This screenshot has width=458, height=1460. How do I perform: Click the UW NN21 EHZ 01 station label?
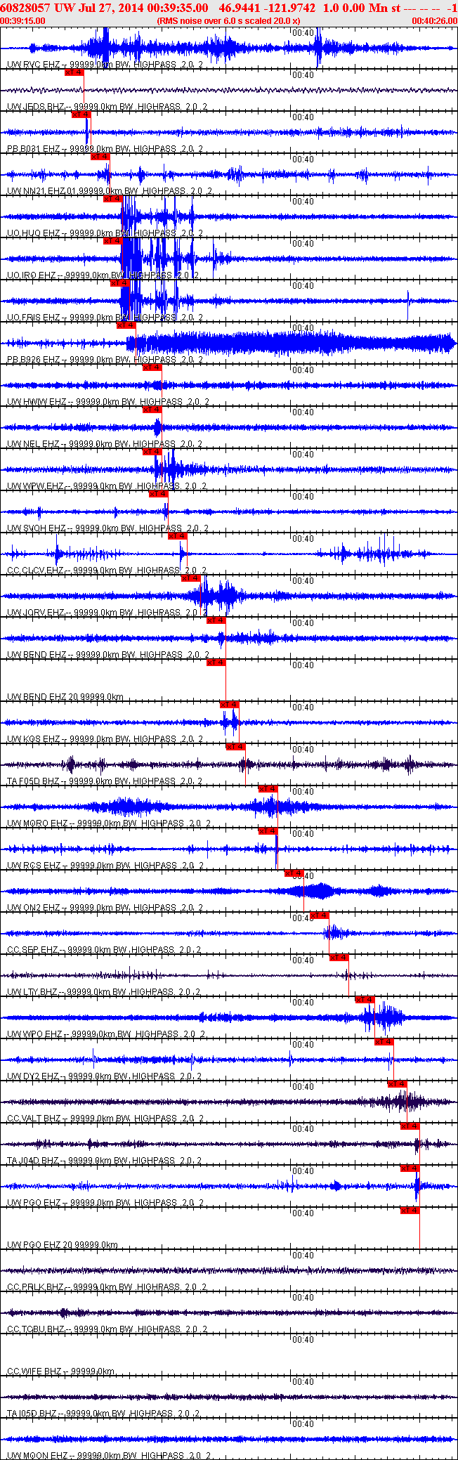(x=110, y=191)
